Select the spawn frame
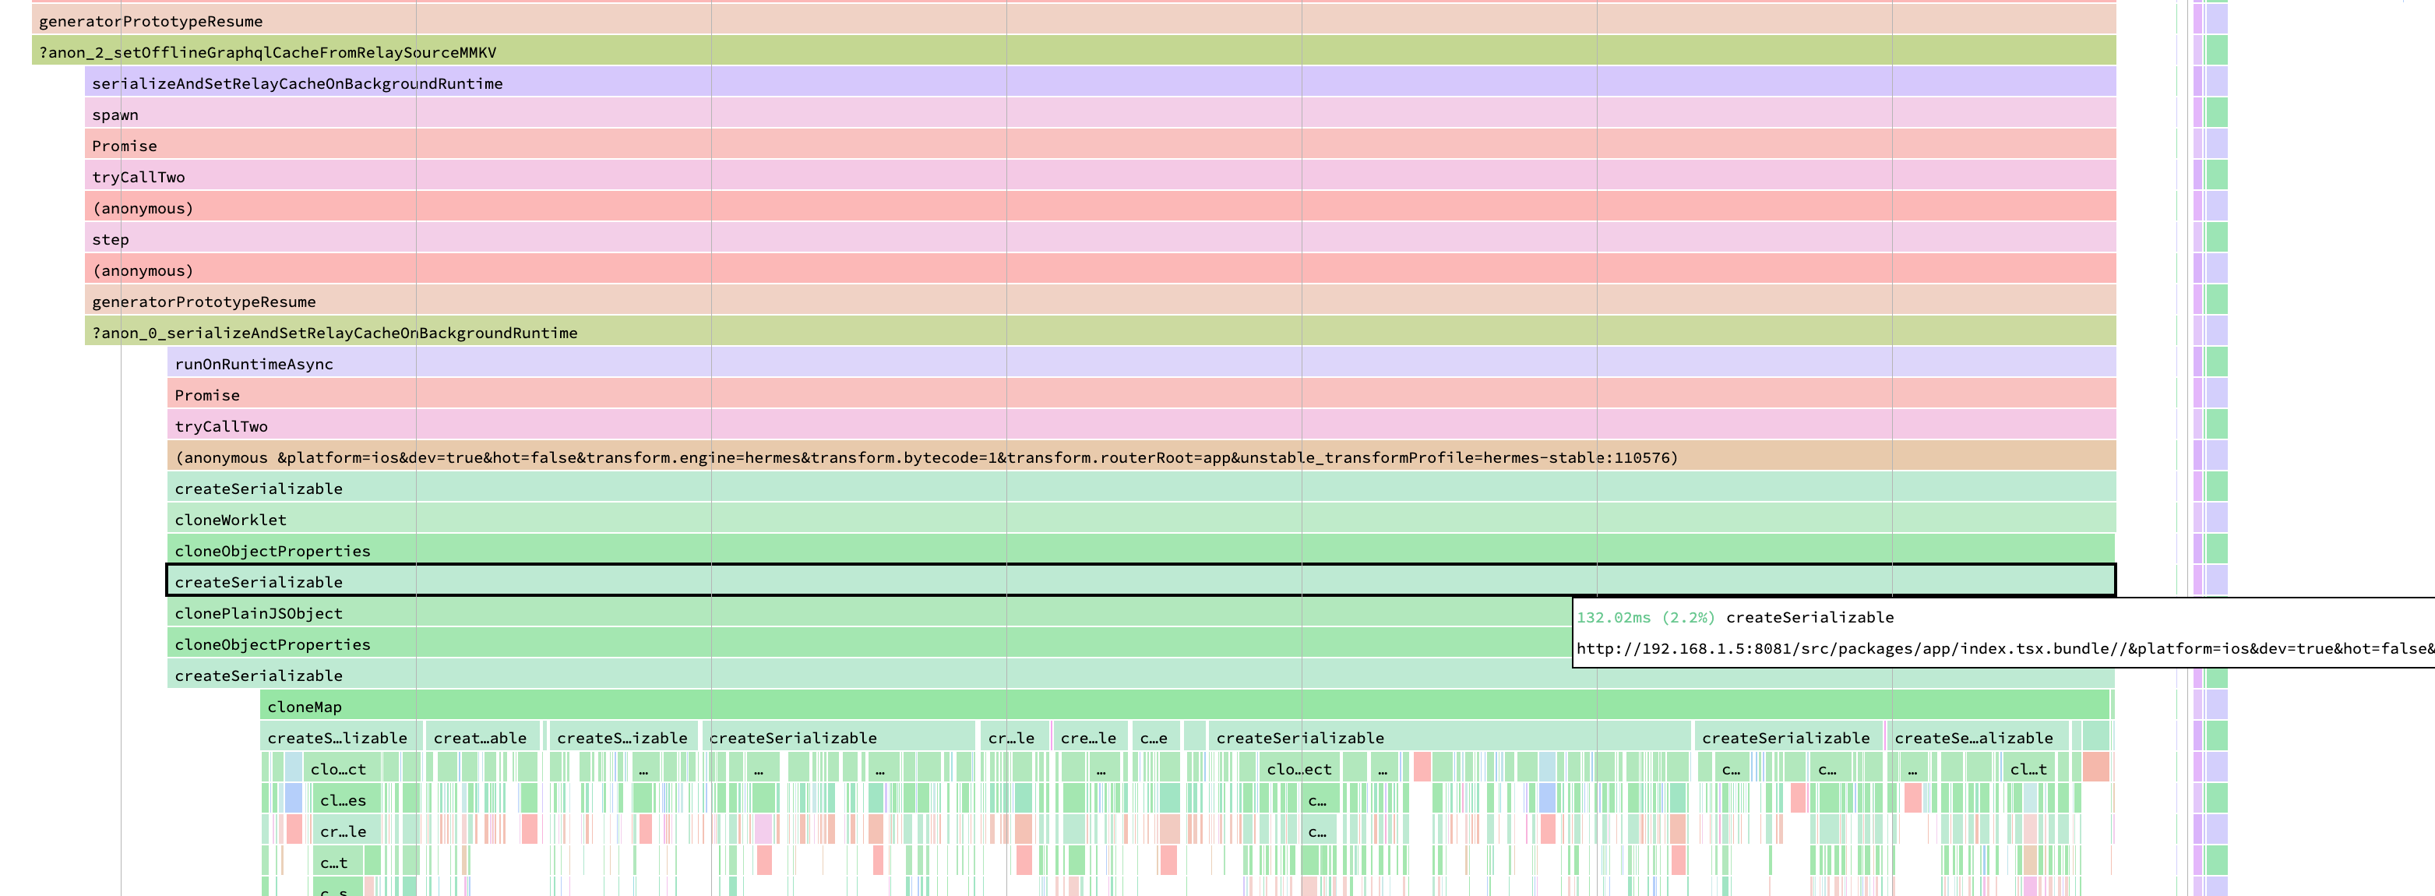The width and height of the screenshot is (2435, 896). pos(1101,114)
